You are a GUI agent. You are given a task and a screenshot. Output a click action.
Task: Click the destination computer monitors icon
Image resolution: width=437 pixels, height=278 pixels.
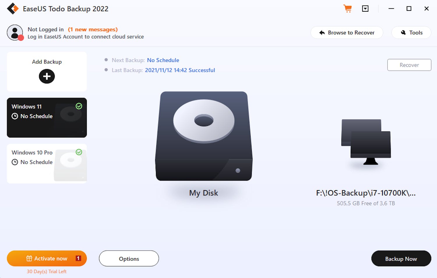(366, 142)
